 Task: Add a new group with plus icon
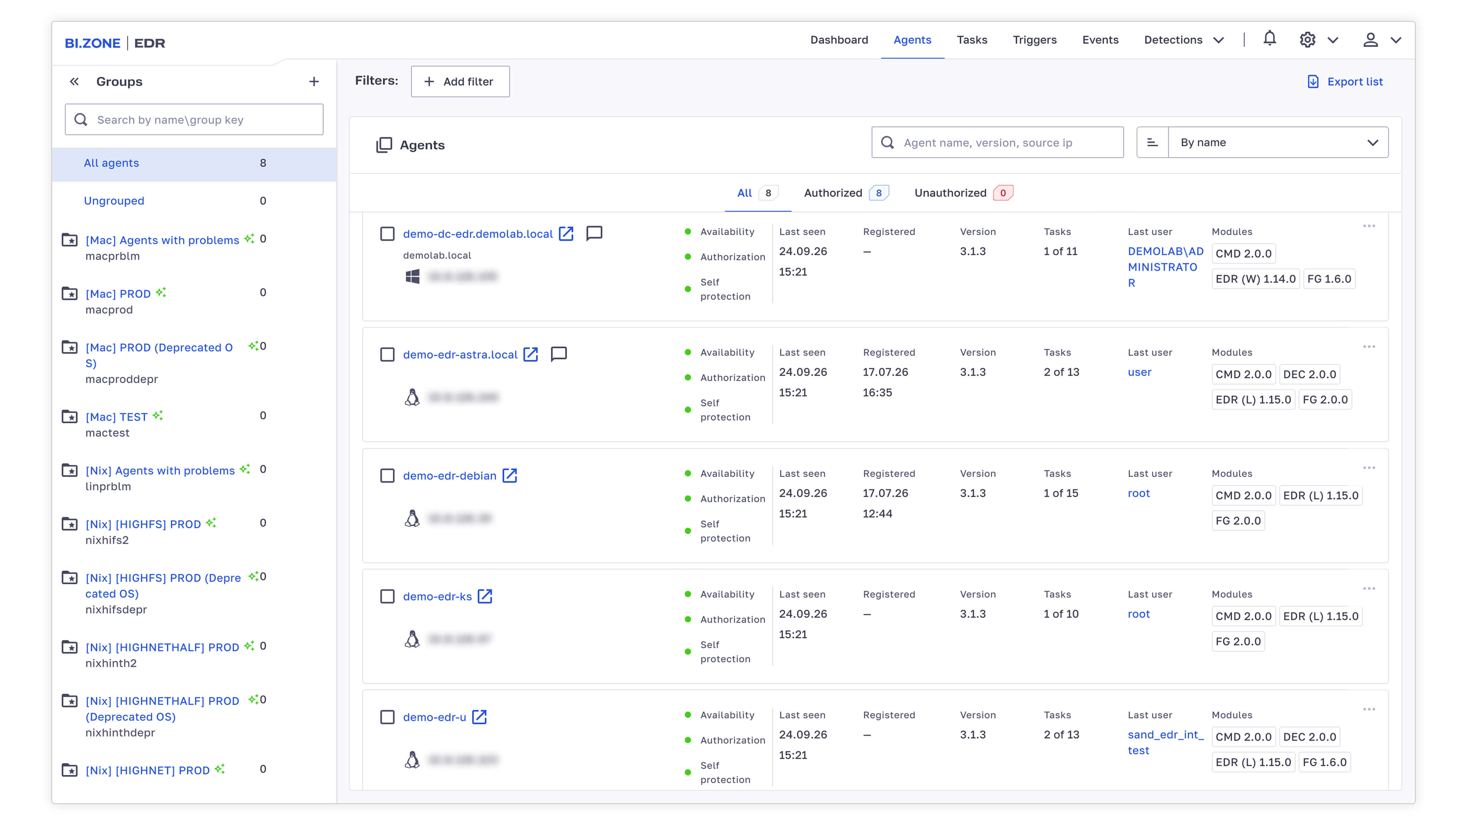click(x=314, y=81)
